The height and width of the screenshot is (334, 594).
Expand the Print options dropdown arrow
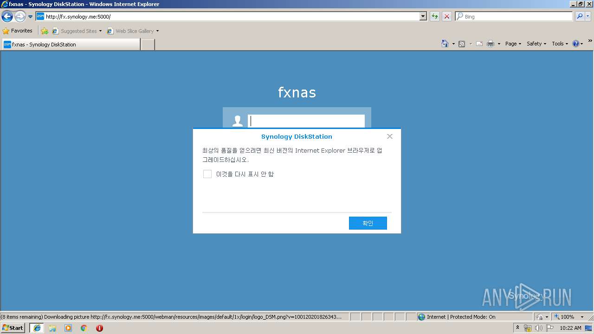pyautogui.click(x=499, y=44)
